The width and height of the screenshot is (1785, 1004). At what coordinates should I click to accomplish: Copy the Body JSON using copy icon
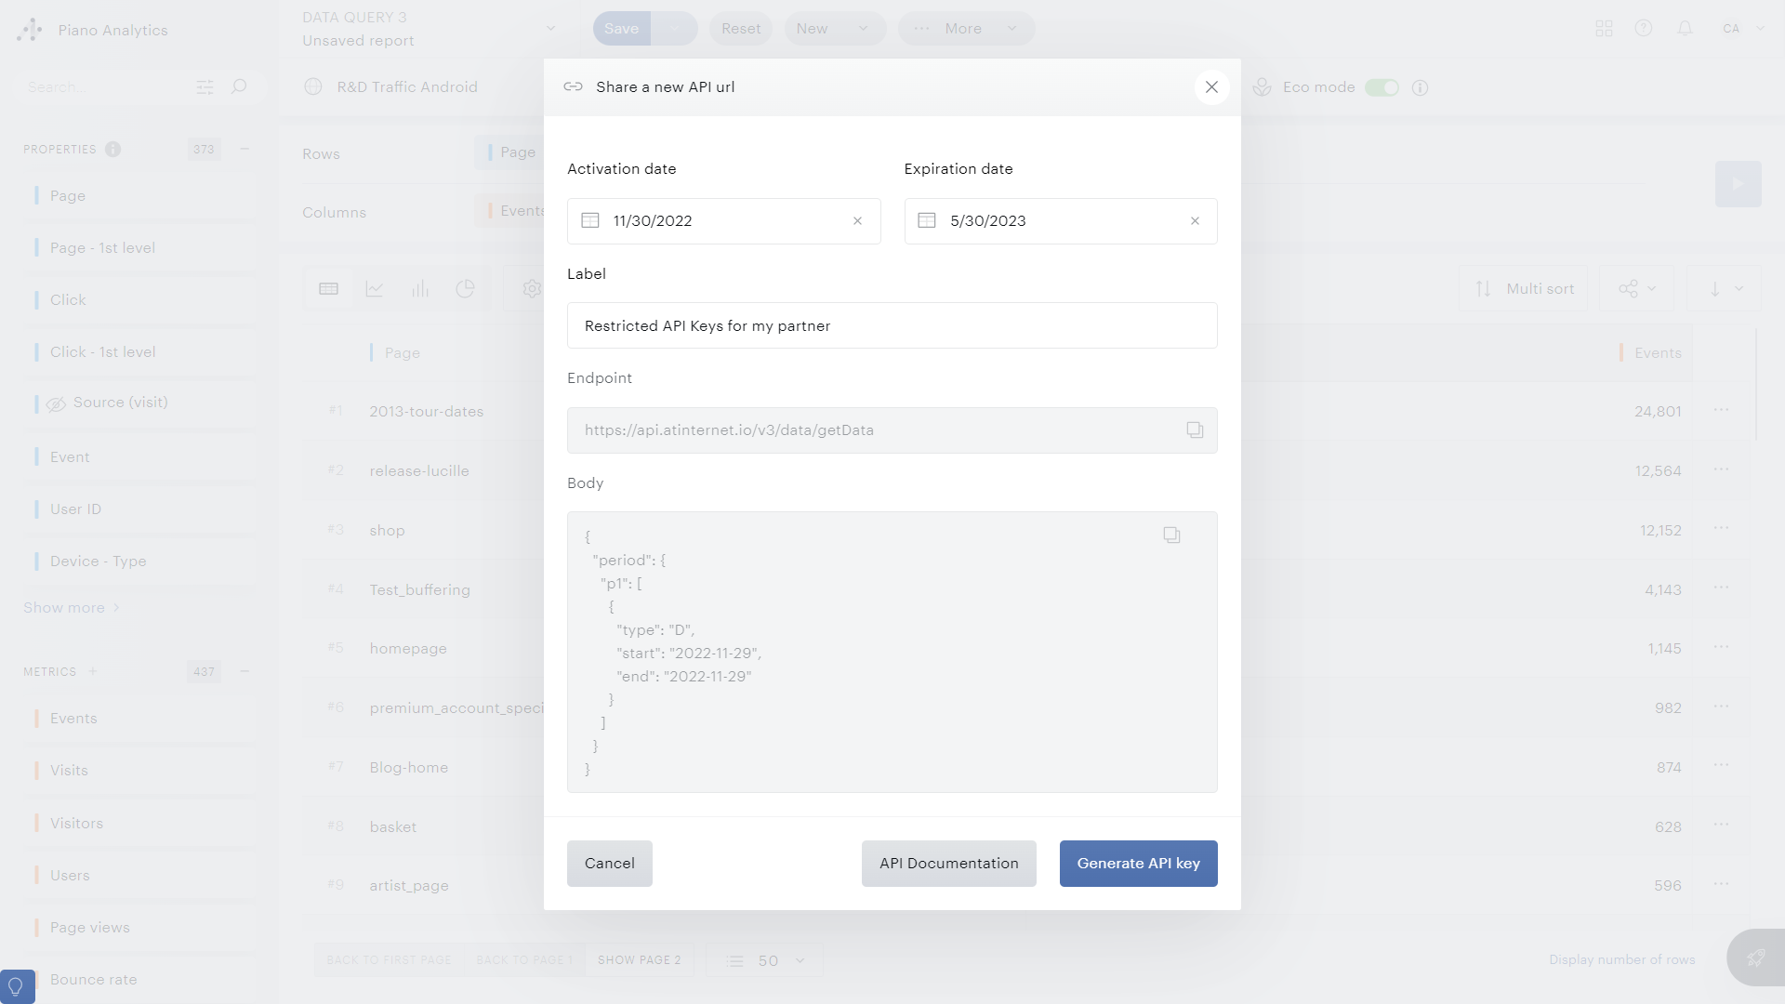coord(1171,535)
